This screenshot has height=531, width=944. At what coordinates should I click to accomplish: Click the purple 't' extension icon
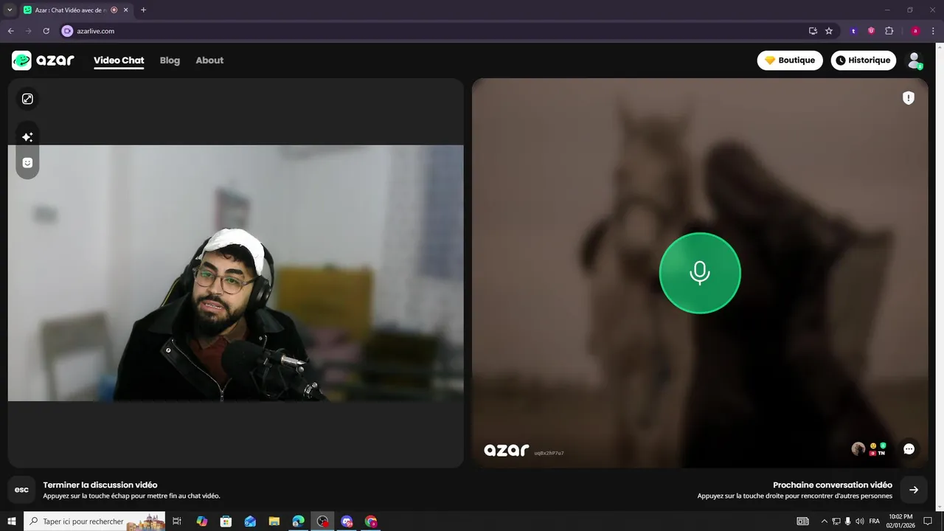pyautogui.click(x=853, y=31)
